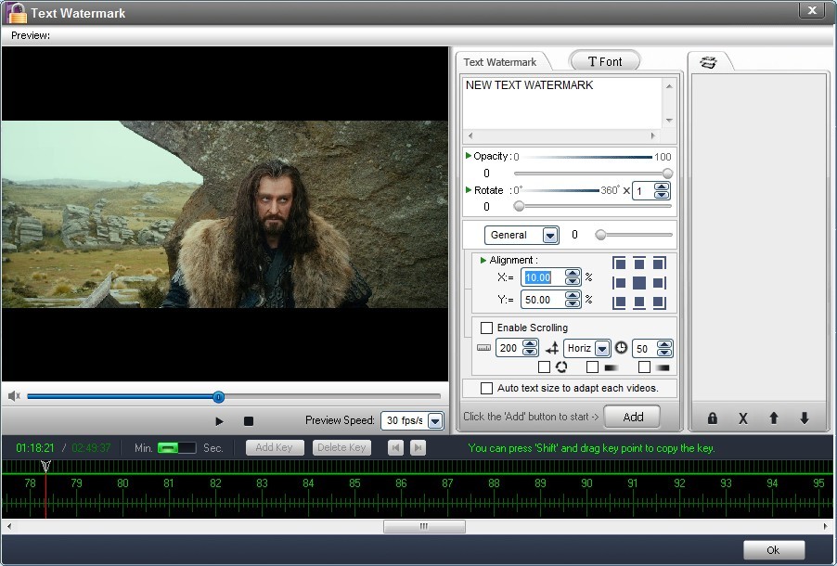Click the Y alignment 50.00 field
This screenshot has height=566, width=837.
544,300
